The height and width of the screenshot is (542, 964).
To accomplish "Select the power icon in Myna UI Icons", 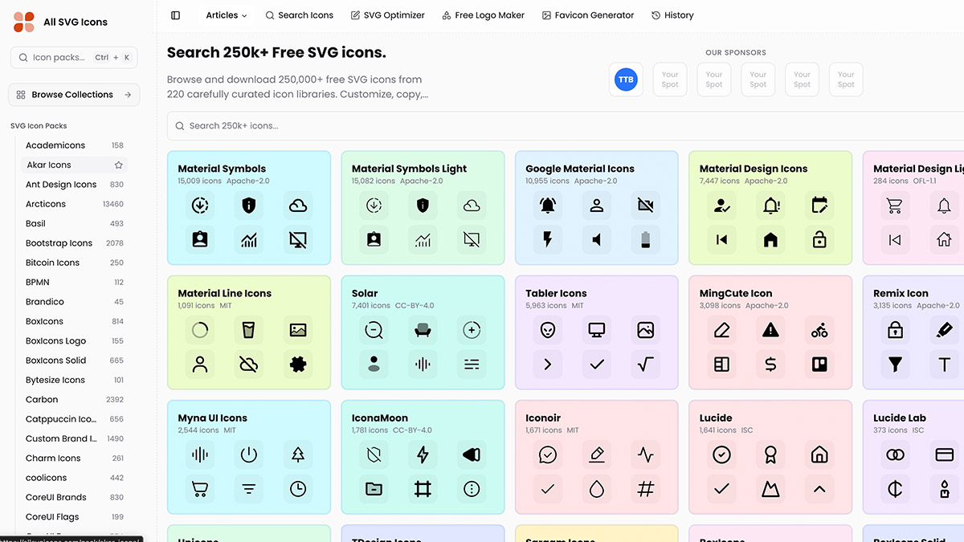I will pyautogui.click(x=249, y=455).
